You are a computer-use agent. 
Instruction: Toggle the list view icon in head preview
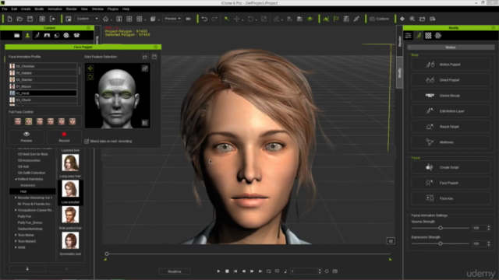(x=145, y=123)
